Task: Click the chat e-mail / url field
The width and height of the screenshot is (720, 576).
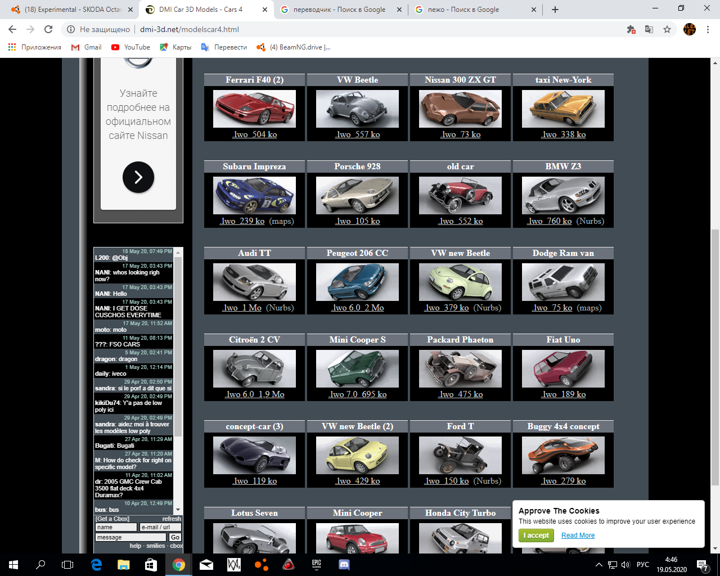Action: 161,528
